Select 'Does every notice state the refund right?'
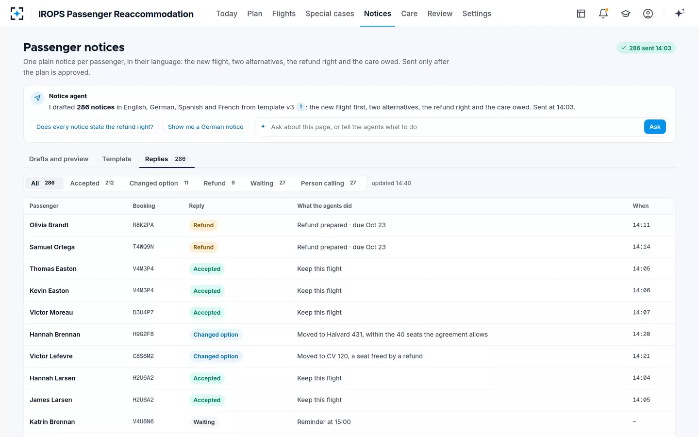The image size is (699, 437). pos(95,127)
